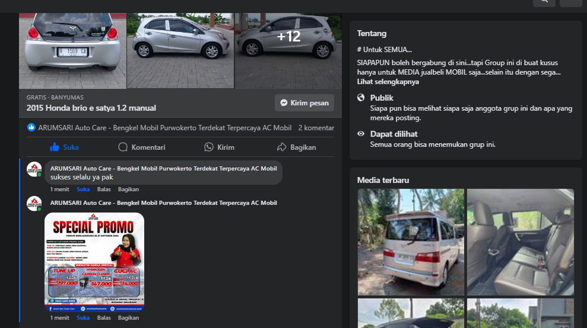587x328 pixels.
Task: Click the Kirim pesan messenger button
Action: click(304, 103)
